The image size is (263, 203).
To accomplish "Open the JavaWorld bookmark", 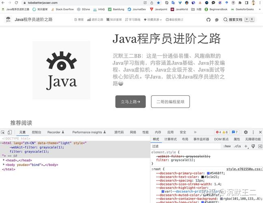I will [x=179, y=9].
